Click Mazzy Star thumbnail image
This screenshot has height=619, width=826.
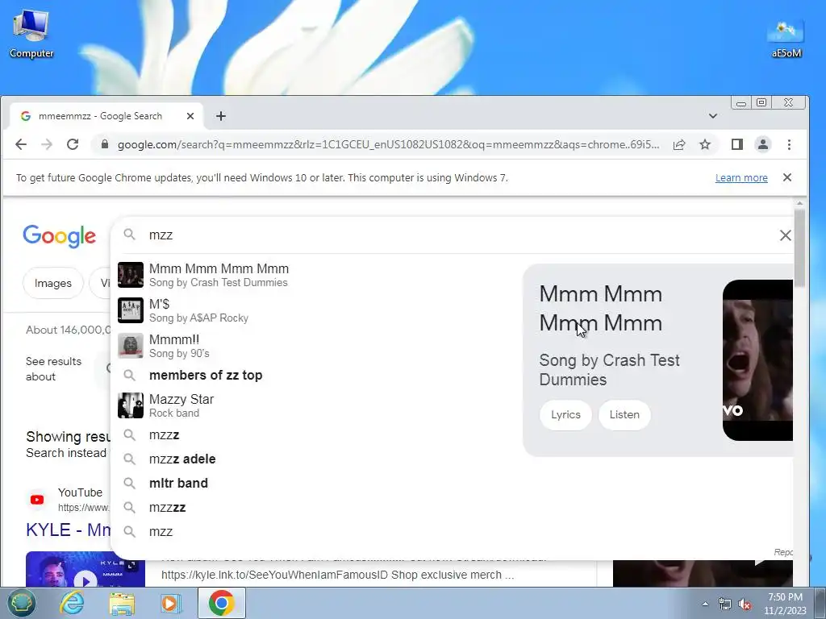(130, 405)
